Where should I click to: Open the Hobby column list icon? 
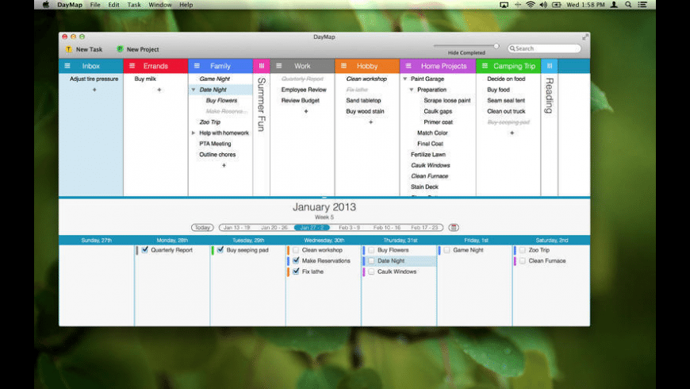pyautogui.click(x=343, y=66)
